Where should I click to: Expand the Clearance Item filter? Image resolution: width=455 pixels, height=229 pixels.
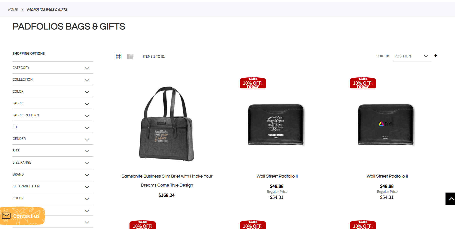(53, 186)
